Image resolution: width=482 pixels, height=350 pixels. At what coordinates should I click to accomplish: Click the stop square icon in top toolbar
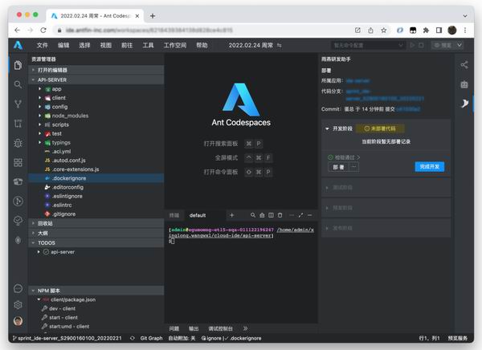(x=421, y=45)
